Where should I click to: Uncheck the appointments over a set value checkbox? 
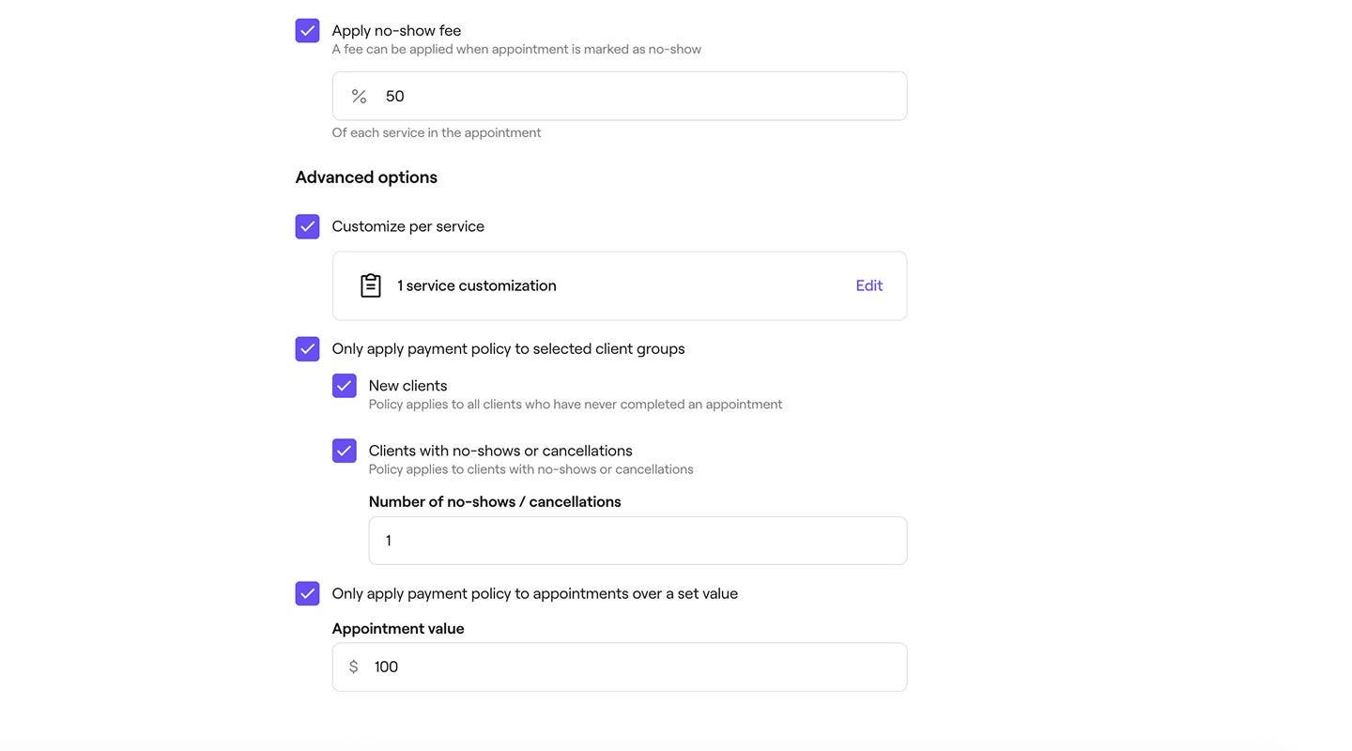pos(307,594)
